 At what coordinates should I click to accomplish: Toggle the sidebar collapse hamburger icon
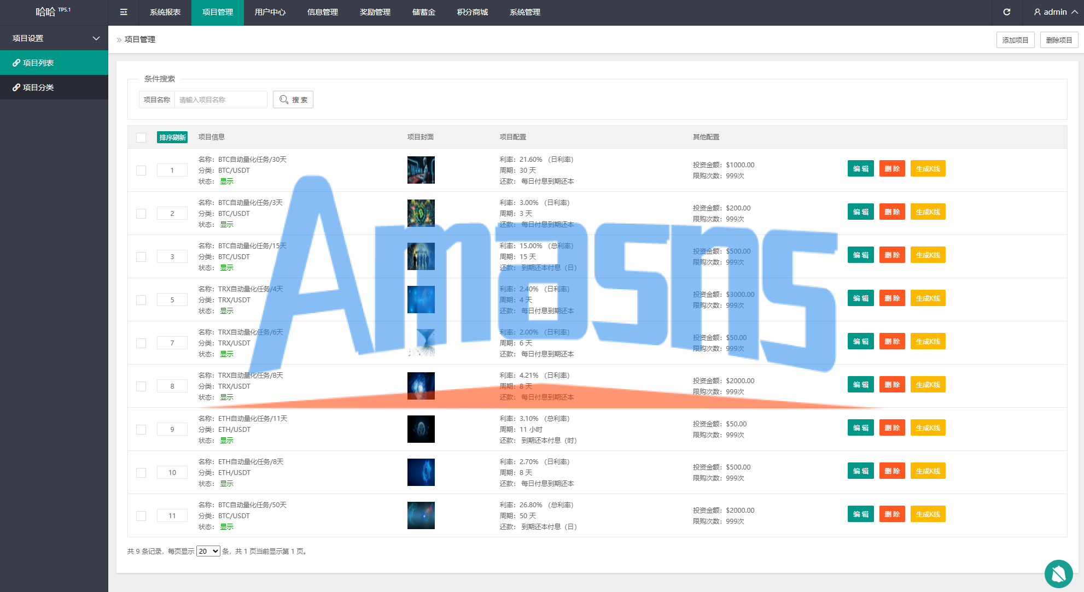(x=124, y=12)
